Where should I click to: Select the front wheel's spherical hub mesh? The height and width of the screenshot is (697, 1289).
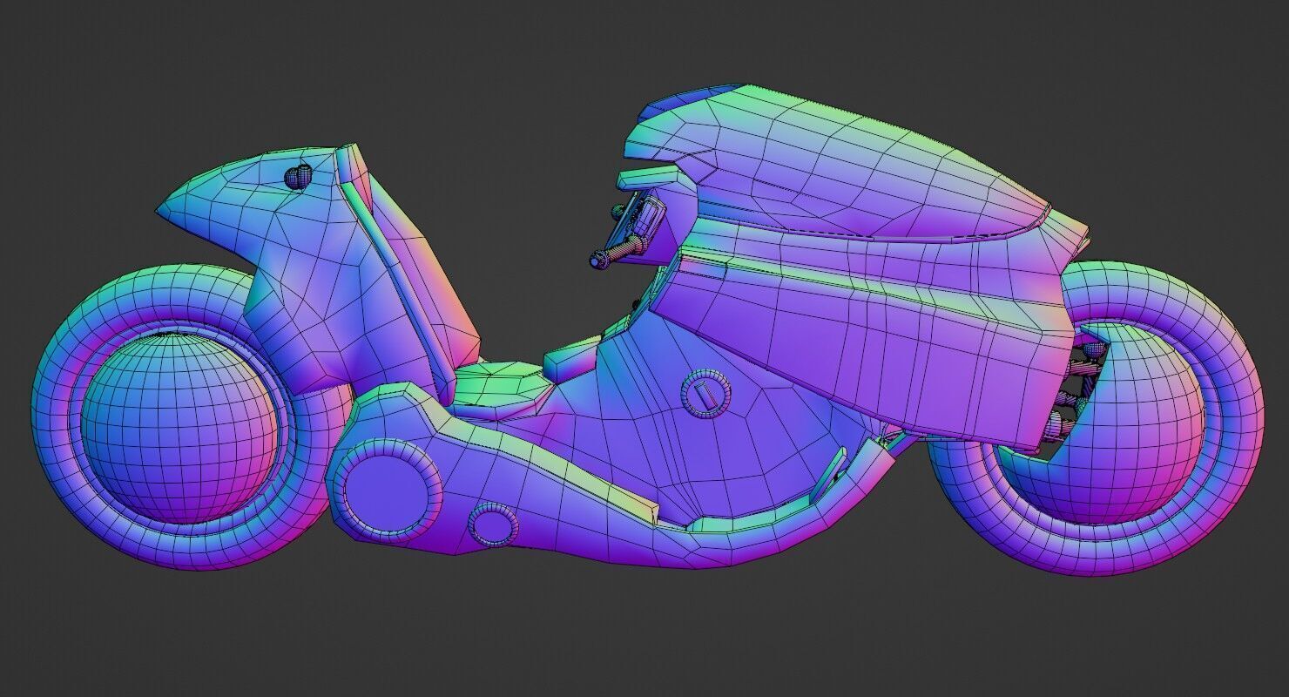pyautogui.click(x=179, y=428)
